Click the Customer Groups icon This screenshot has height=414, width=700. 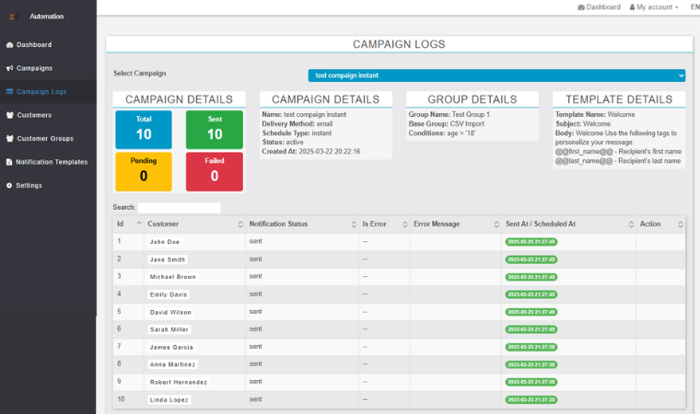pyautogui.click(x=10, y=138)
